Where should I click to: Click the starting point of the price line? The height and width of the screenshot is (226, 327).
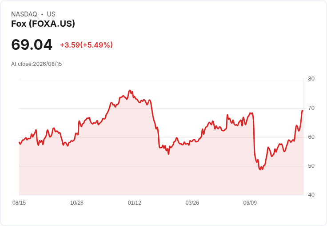pos(20,142)
